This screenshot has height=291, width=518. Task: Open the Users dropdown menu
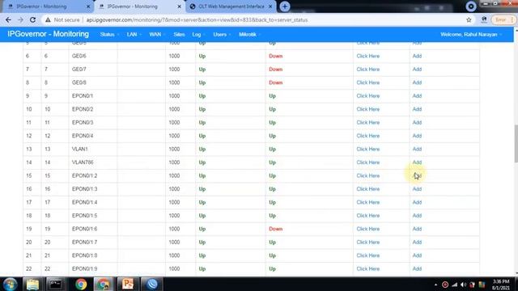click(222, 34)
